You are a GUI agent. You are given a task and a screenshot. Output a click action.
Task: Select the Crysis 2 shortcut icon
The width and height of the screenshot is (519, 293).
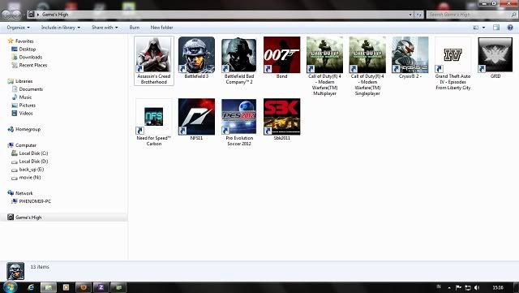[x=410, y=58]
